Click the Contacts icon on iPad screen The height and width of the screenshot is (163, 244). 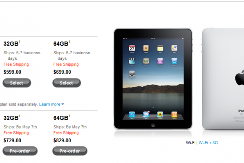pos(146,48)
